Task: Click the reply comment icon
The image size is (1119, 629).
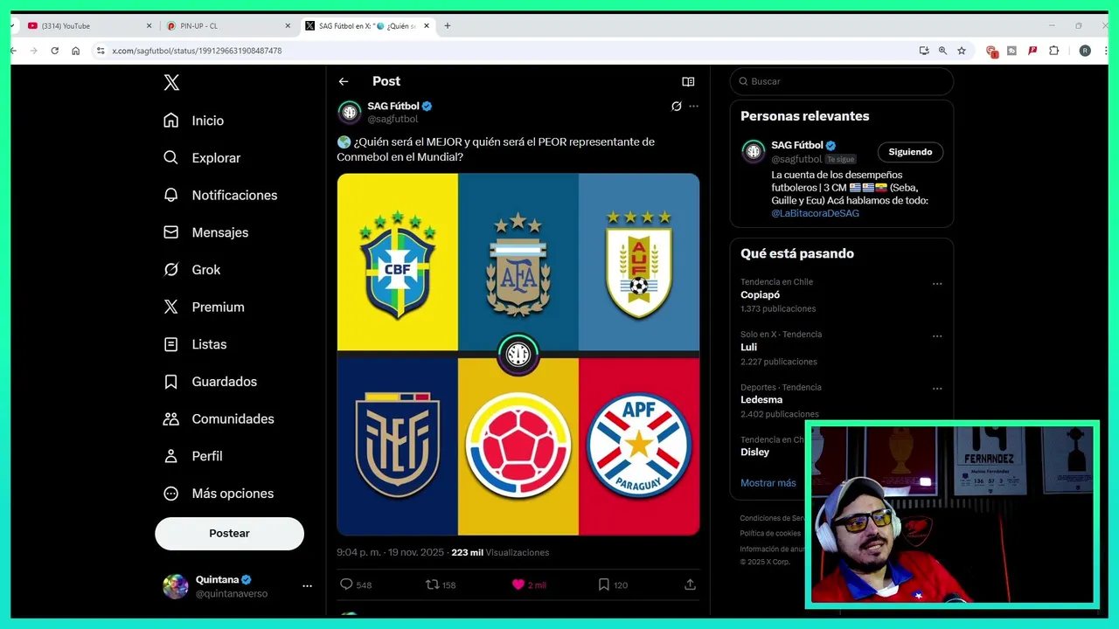Action: (x=346, y=584)
